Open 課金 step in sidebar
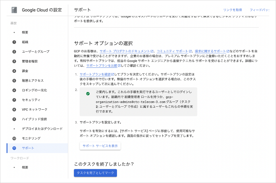The height and width of the screenshot is (183, 276). pos(25,71)
